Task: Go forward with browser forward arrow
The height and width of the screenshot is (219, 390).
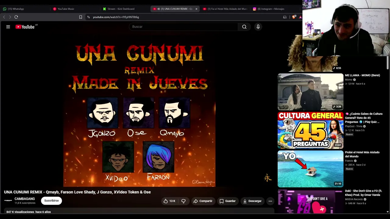Action: click(10, 17)
